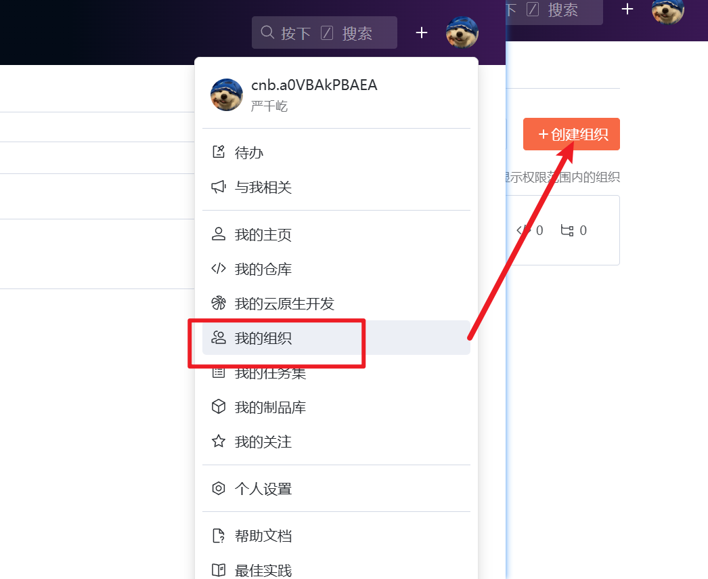Select 我的云原生开发 in the menu
This screenshot has height=579, width=708.
(x=284, y=304)
